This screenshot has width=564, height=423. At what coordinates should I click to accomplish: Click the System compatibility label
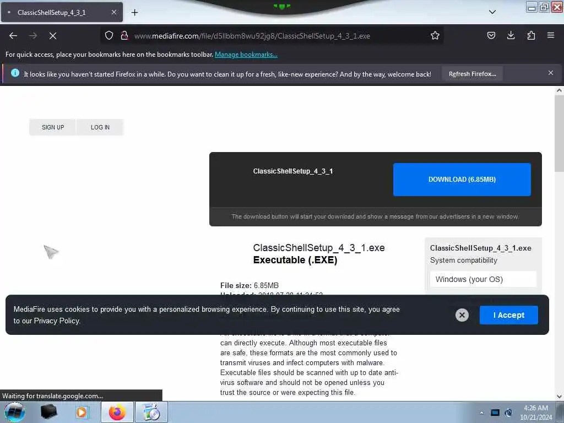pyautogui.click(x=464, y=260)
